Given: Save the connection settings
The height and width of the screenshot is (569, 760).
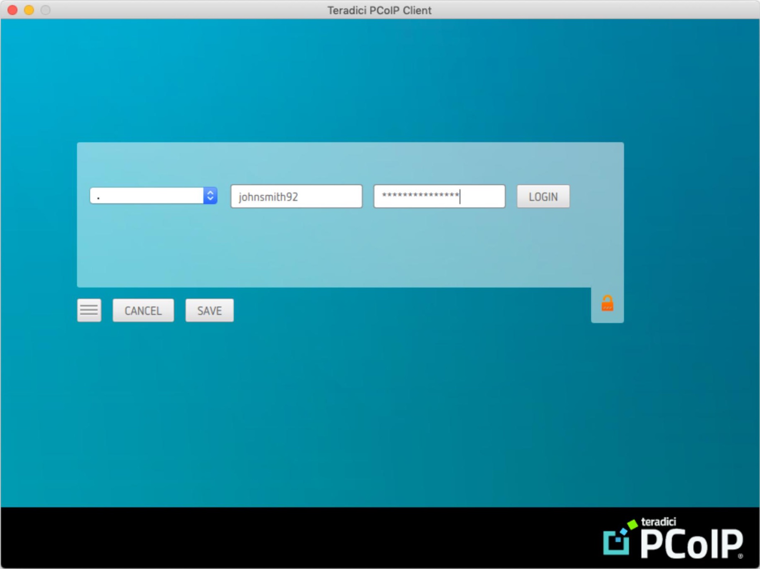Looking at the screenshot, I should coord(209,310).
